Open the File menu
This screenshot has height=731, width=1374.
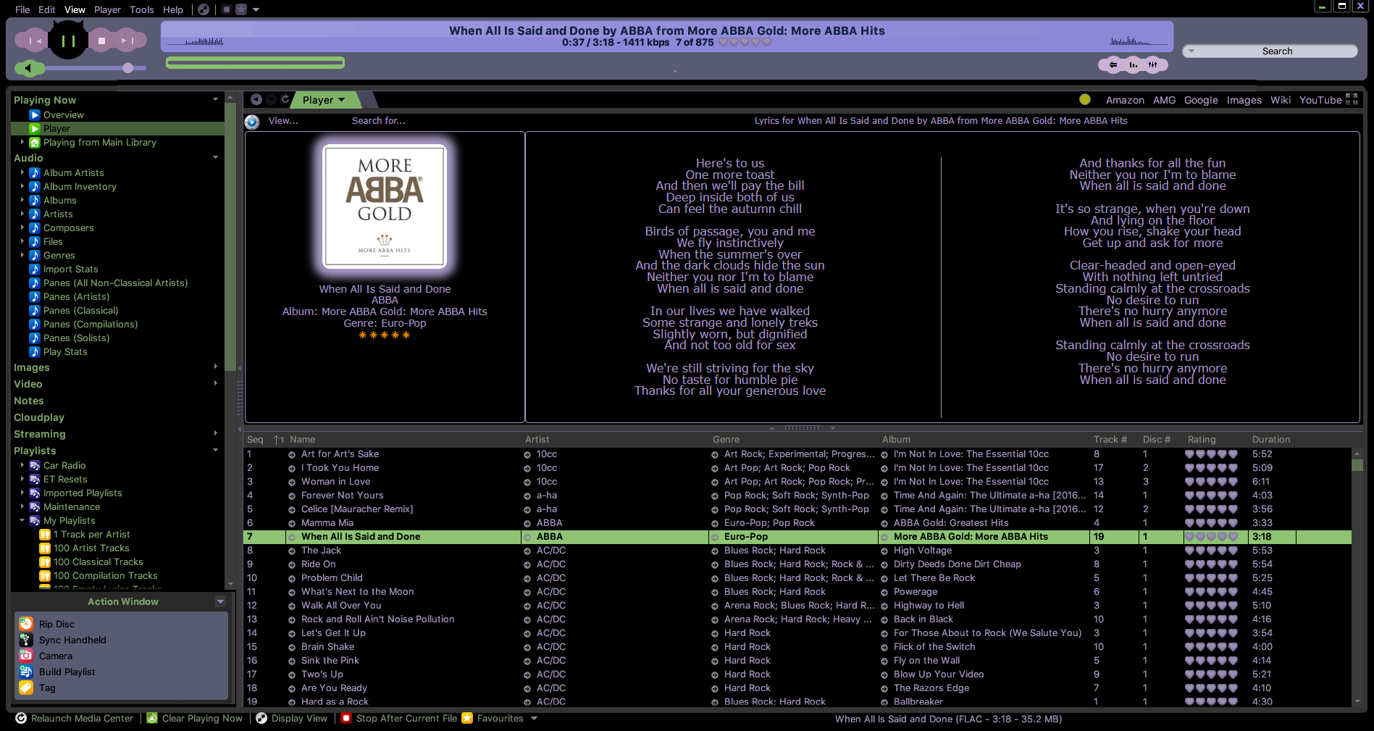[22, 9]
